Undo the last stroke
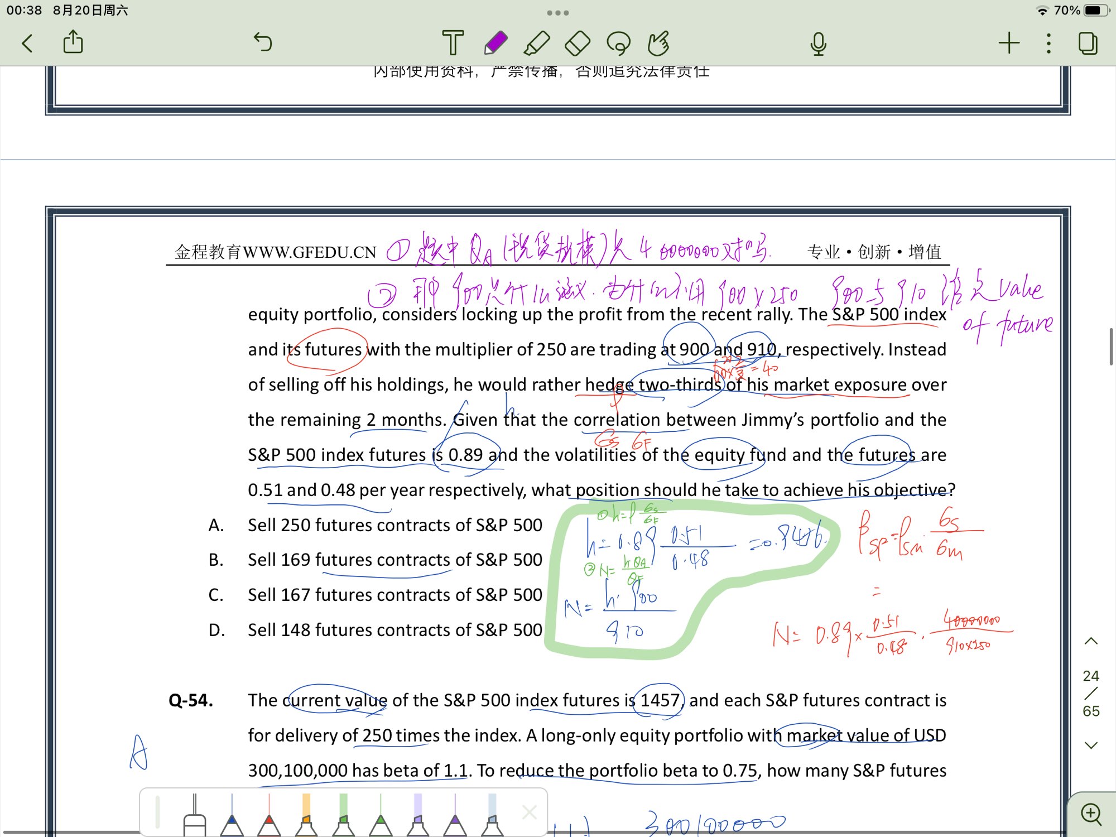 pyautogui.click(x=262, y=42)
